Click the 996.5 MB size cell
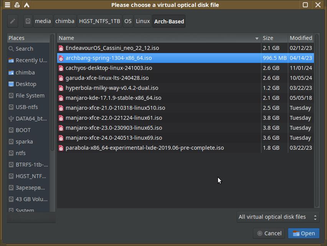 274,58
